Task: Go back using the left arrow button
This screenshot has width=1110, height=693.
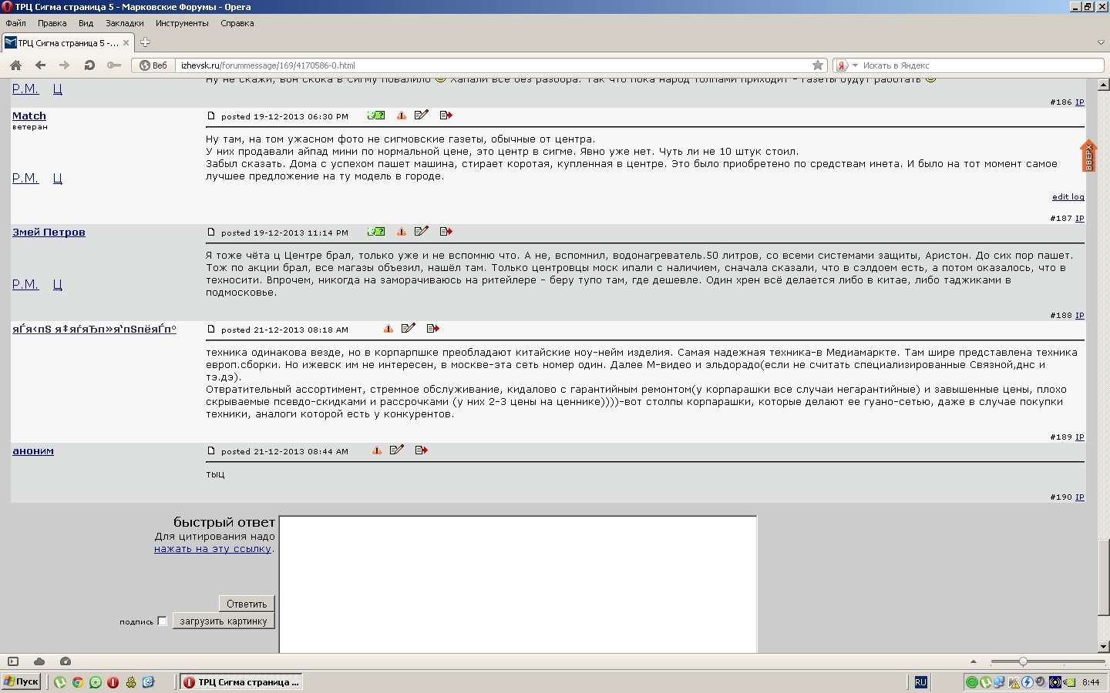Action: [40, 65]
